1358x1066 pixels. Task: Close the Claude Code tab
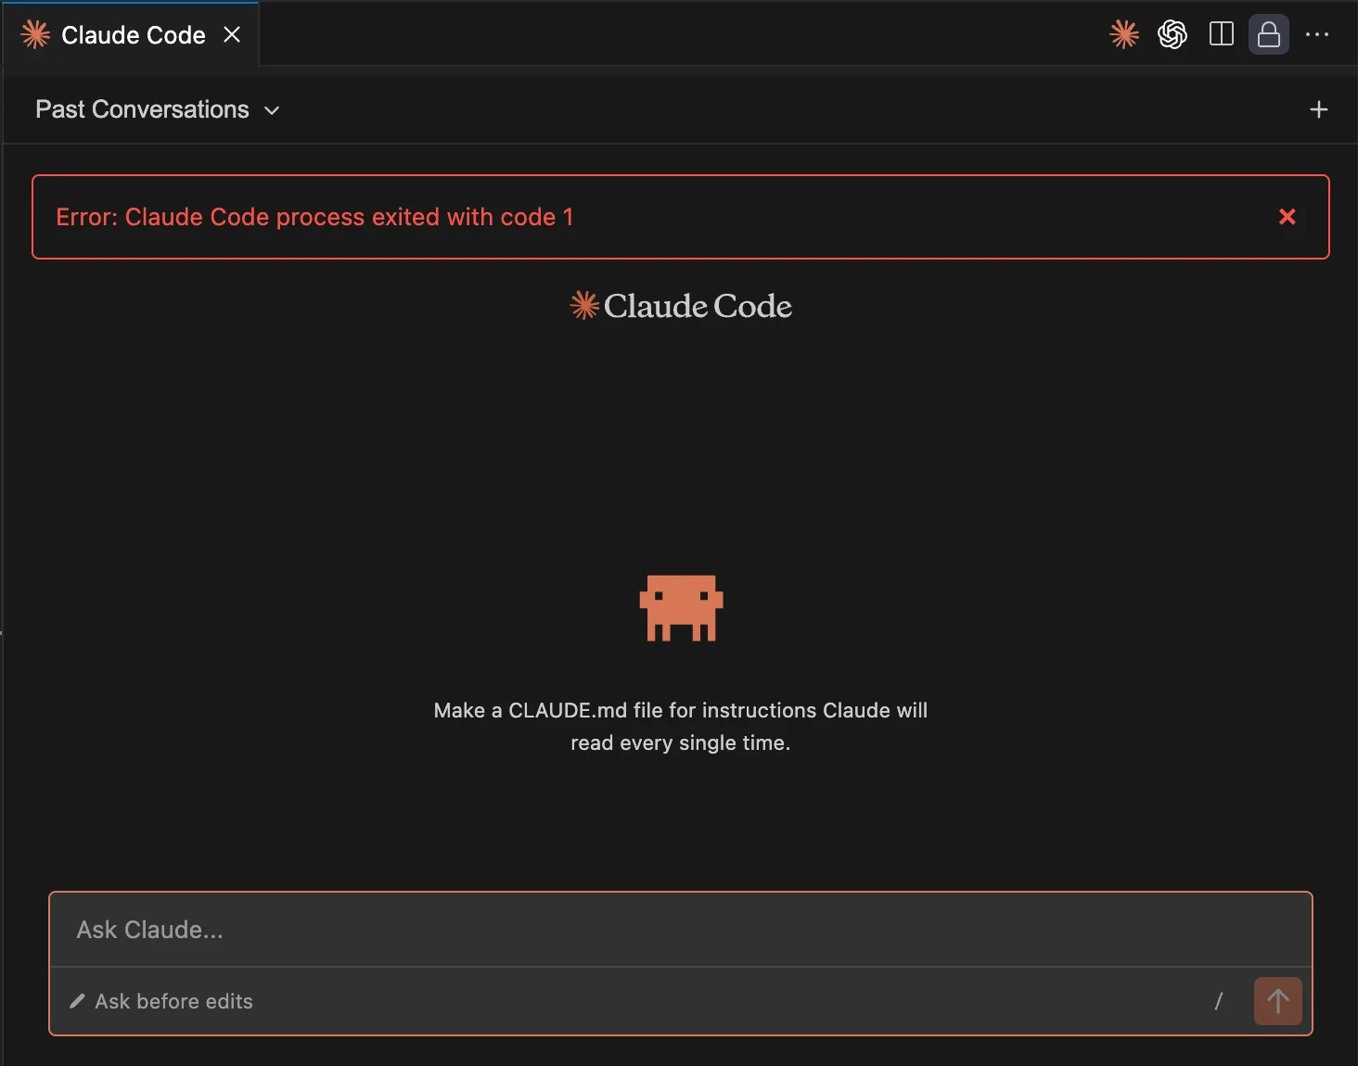(x=232, y=34)
